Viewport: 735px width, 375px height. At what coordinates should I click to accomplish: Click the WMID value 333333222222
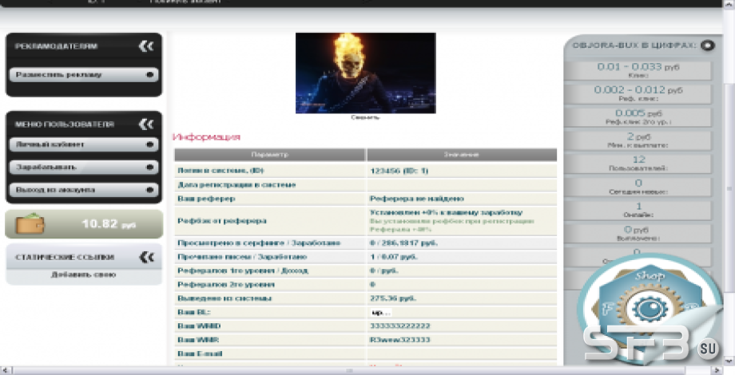pos(399,326)
